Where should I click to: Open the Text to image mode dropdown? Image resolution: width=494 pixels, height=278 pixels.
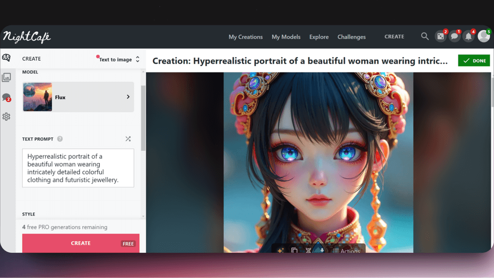(x=116, y=59)
